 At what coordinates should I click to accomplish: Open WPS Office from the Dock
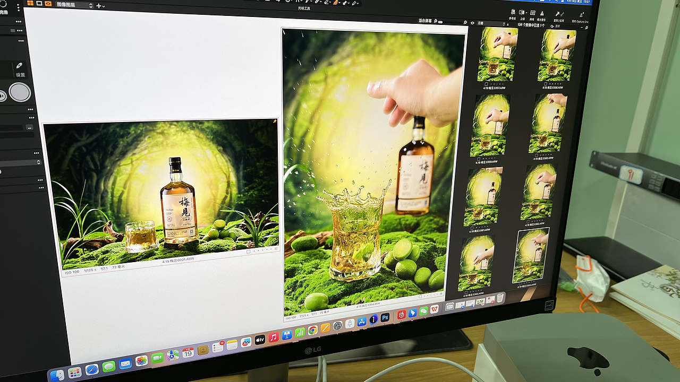pos(434,309)
